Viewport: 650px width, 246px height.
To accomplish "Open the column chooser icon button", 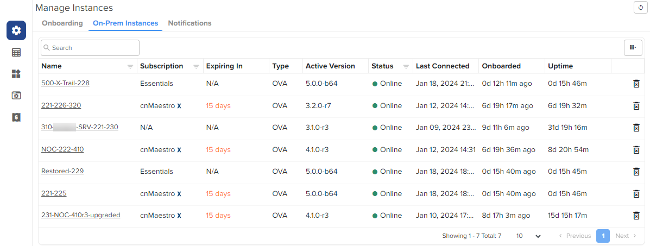I will pos(633,48).
